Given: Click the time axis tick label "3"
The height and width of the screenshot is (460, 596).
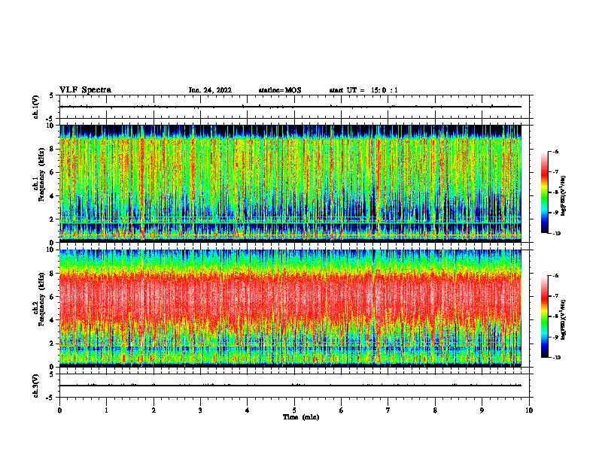Looking at the screenshot, I should tap(200, 410).
